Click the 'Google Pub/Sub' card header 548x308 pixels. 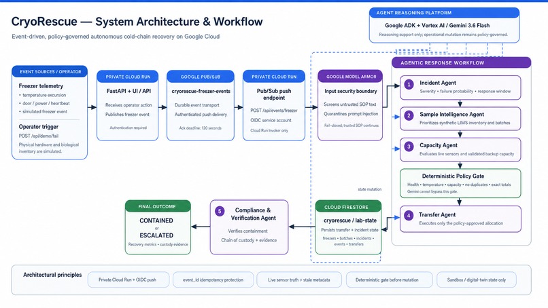(x=201, y=77)
